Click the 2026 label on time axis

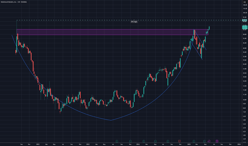click(x=239, y=144)
